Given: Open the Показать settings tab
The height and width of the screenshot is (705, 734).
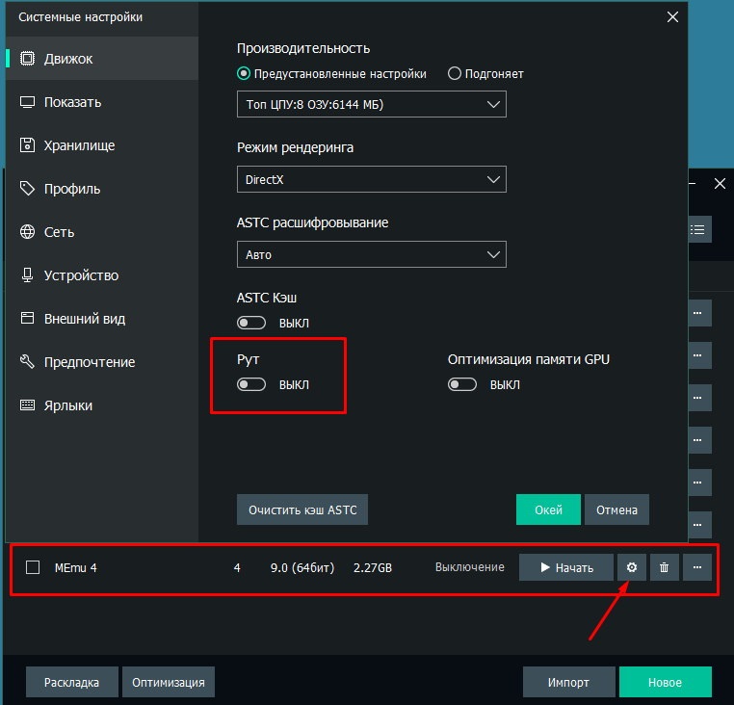Looking at the screenshot, I should click(102, 102).
